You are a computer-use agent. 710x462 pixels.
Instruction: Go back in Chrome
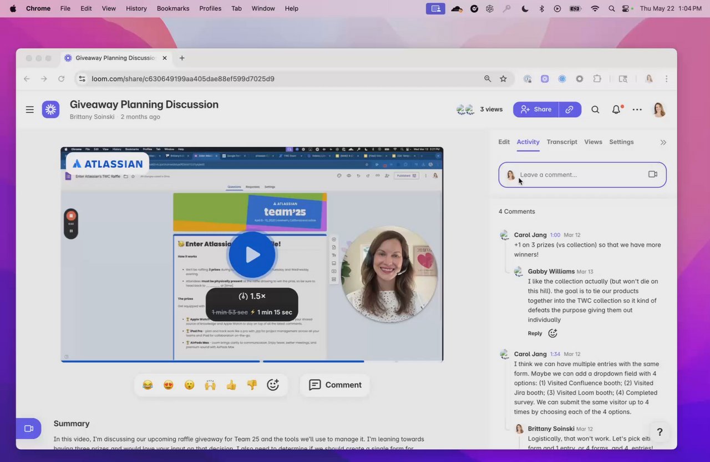click(27, 79)
